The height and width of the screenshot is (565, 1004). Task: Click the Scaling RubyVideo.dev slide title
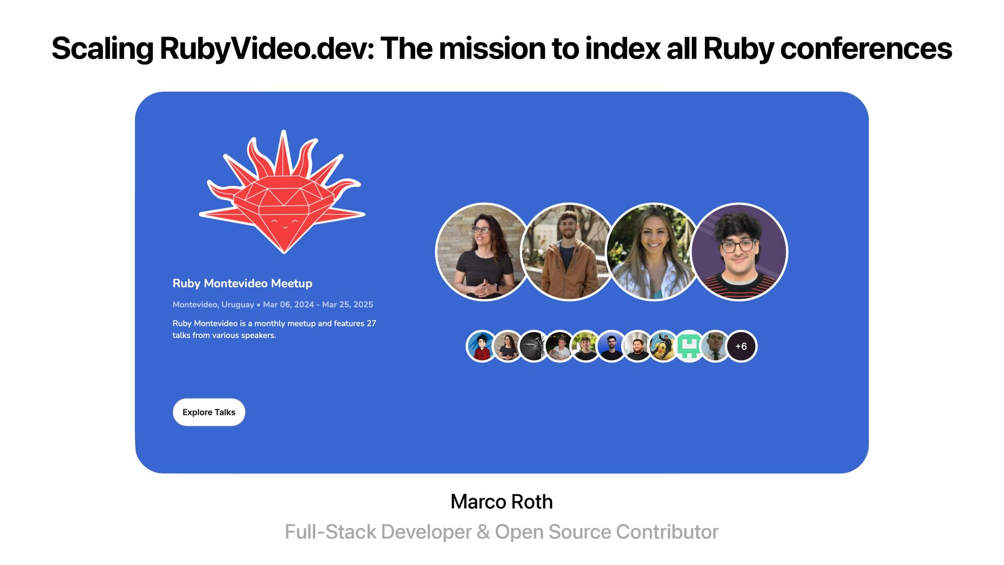pyautogui.click(x=501, y=49)
